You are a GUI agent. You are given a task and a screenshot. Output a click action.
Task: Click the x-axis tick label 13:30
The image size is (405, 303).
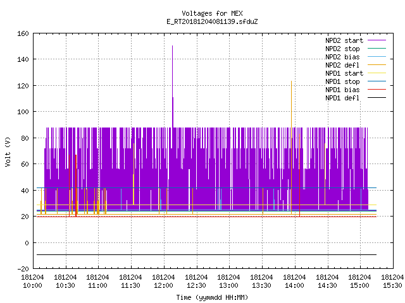261,286
